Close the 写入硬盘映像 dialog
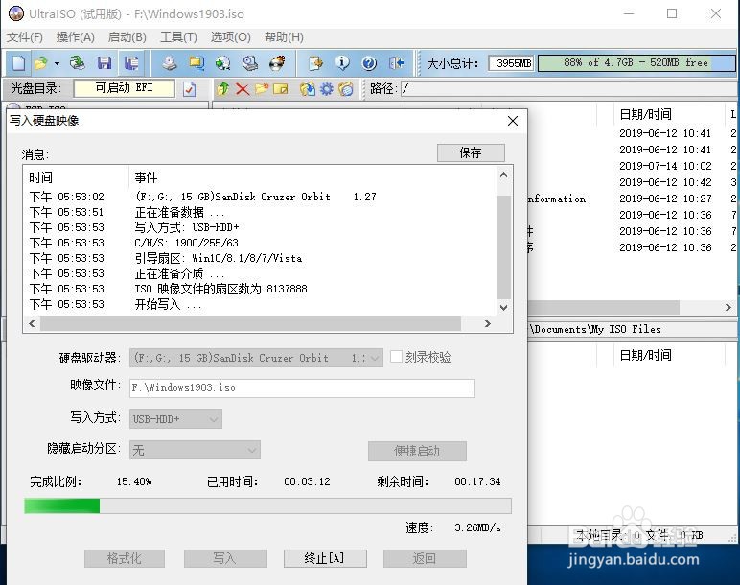740x585 pixels. pos(513,121)
